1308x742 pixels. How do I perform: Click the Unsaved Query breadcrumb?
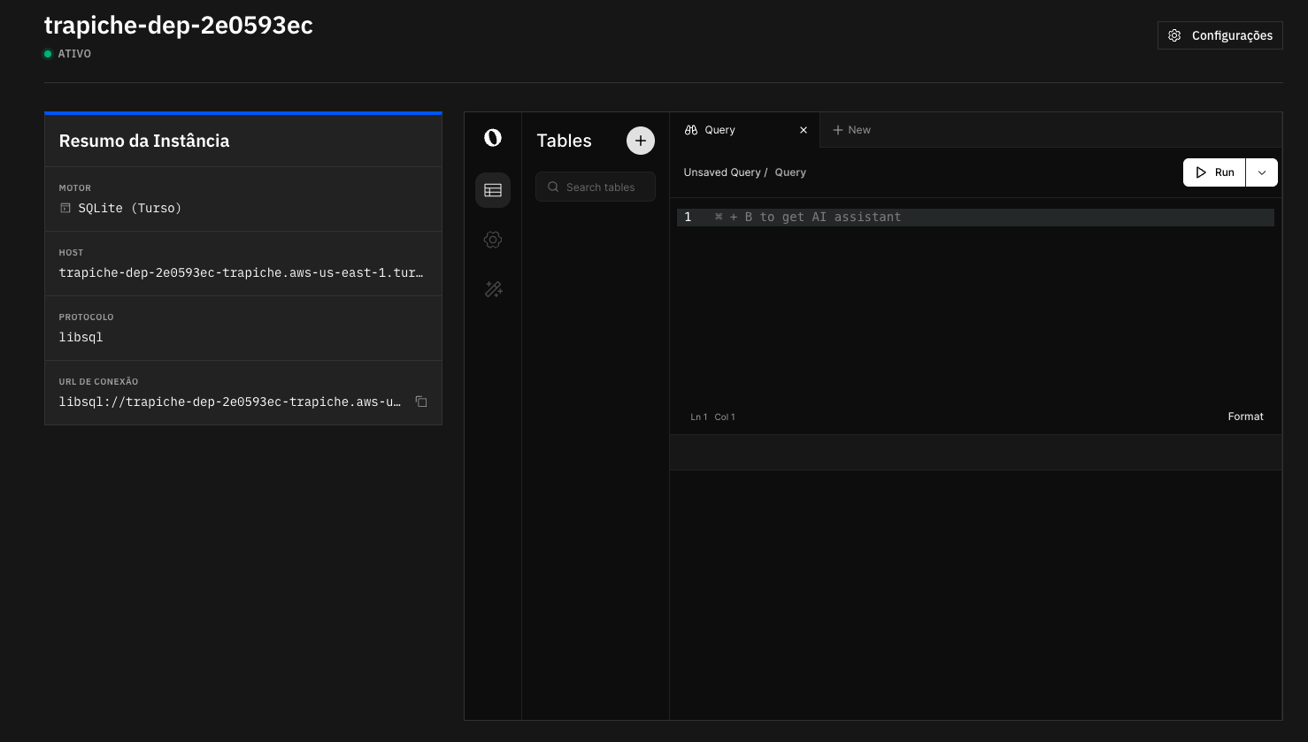[721, 172]
